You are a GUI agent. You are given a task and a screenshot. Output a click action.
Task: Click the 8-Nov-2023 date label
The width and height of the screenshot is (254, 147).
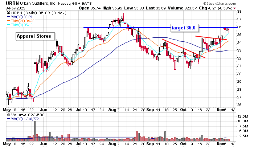pyautogui.click(x=16, y=8)
